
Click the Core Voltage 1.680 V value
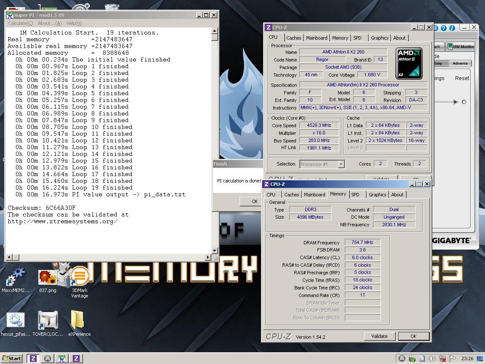[372, 75]
